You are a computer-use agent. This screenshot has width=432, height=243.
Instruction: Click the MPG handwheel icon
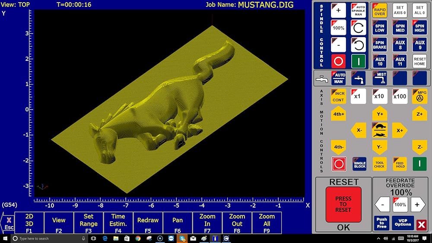pos(419,96)
